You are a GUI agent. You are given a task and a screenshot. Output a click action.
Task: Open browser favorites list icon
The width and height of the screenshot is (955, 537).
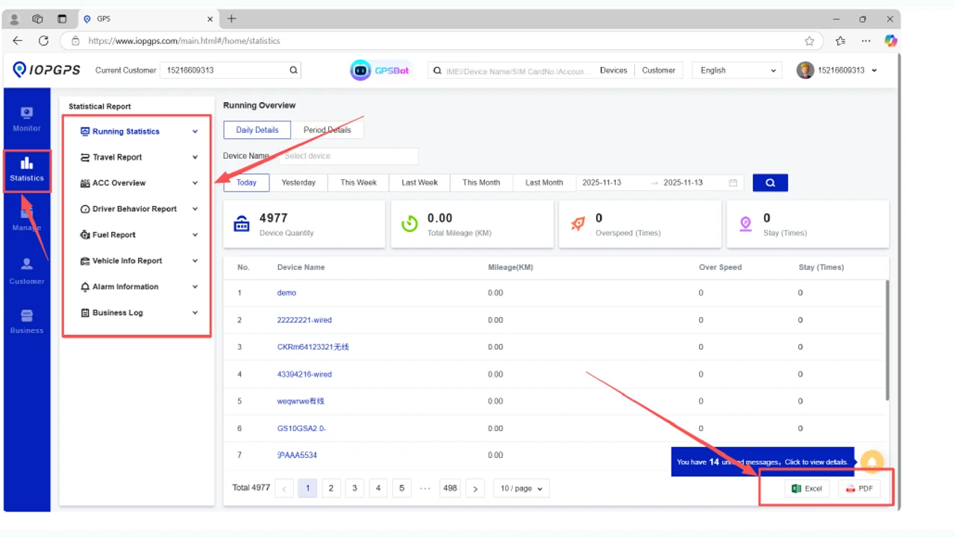[841, 41]
